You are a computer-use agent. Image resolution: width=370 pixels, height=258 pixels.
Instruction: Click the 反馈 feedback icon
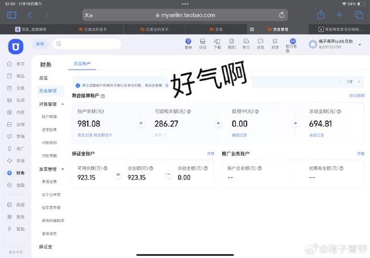coord(275,44)
